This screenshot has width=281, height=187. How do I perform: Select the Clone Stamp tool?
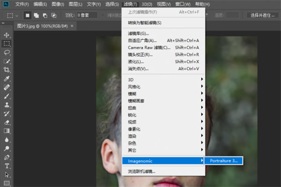(7, 105)
